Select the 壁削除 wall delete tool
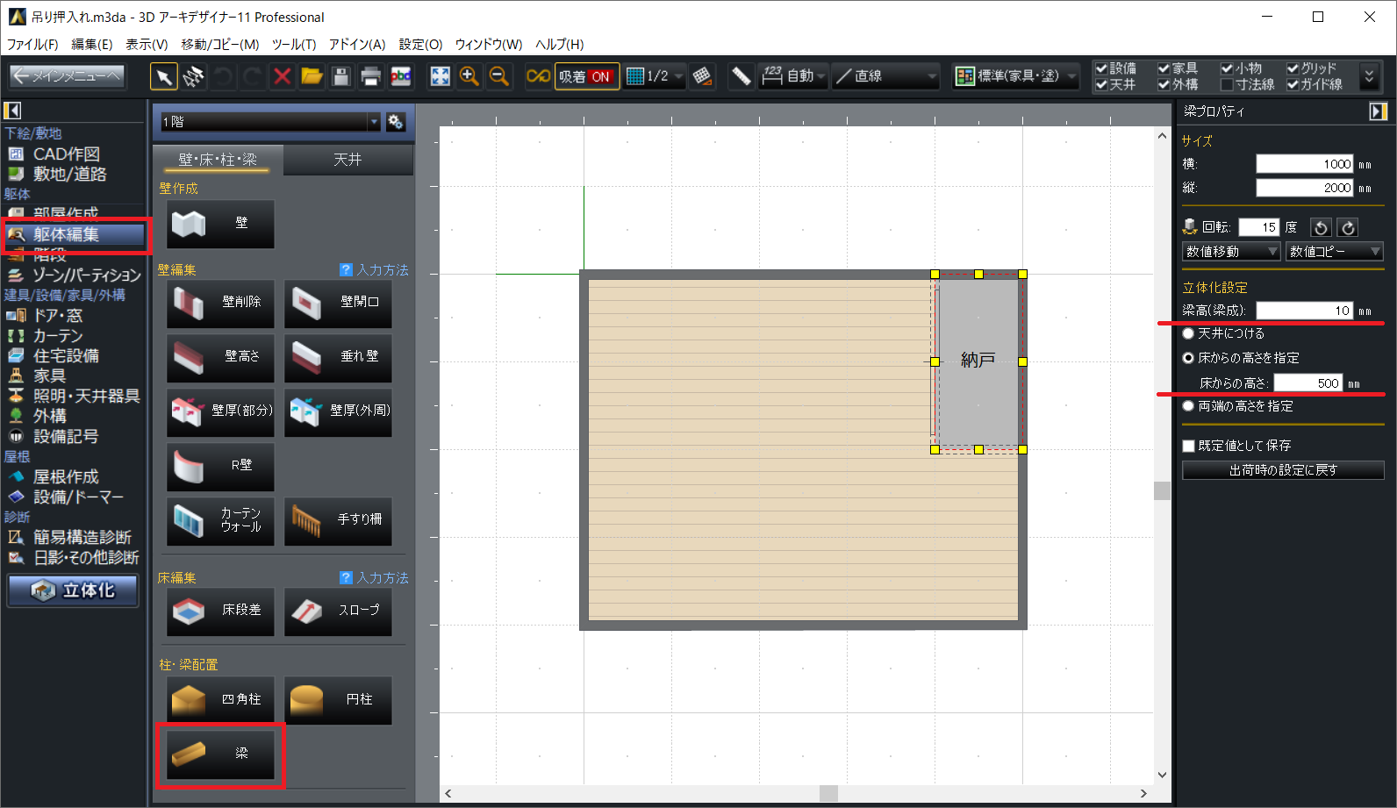This screenshot has width=1397, height=808. 220,303
